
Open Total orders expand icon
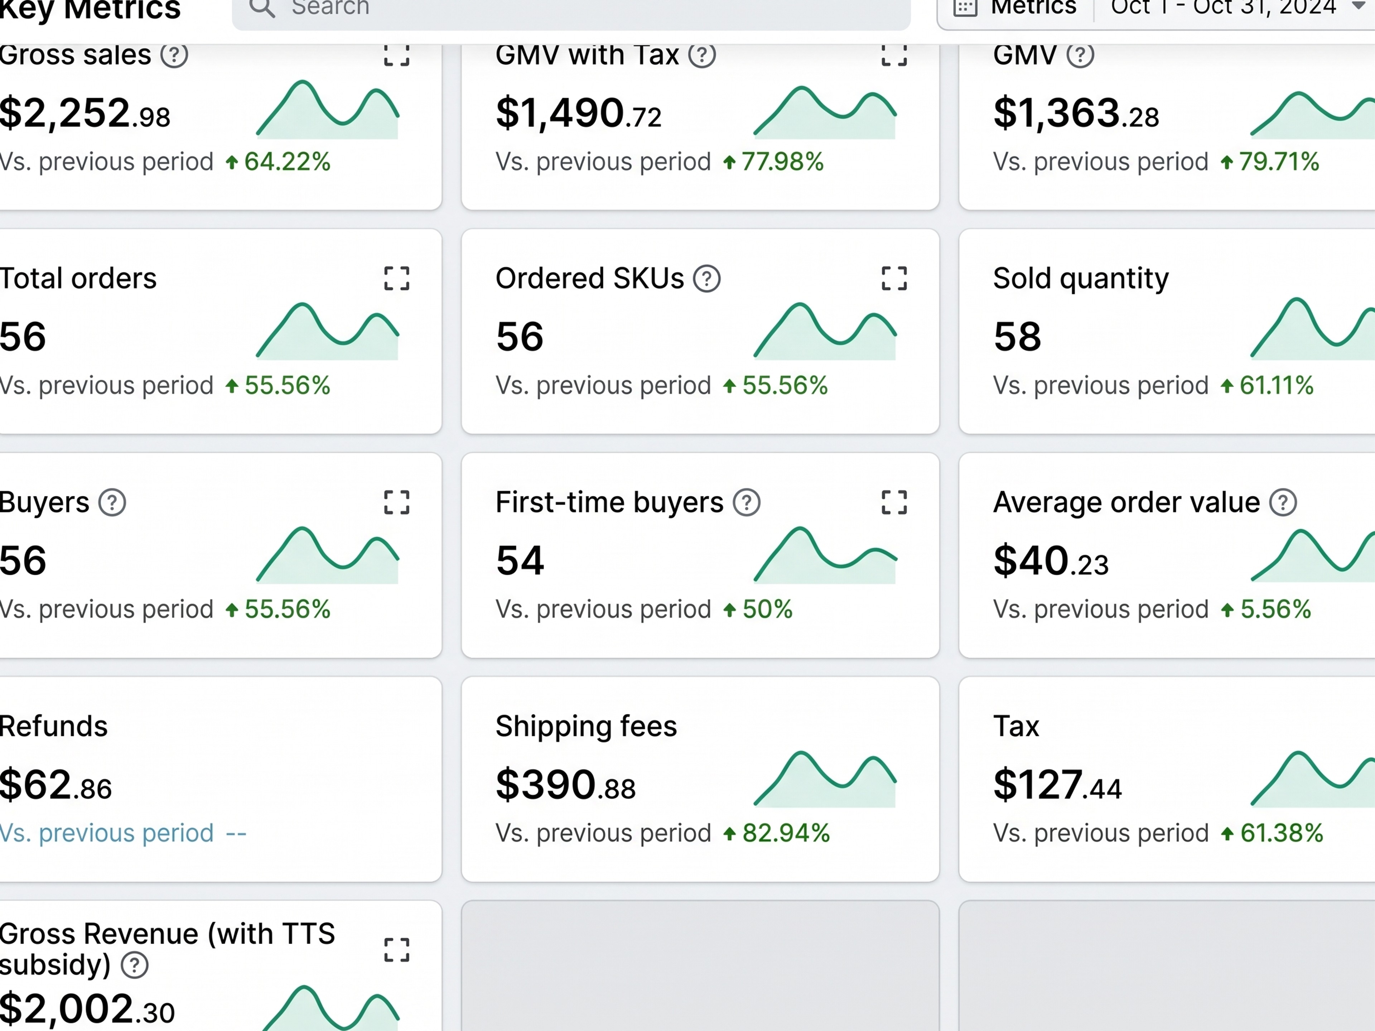click(x=397, y=278)
